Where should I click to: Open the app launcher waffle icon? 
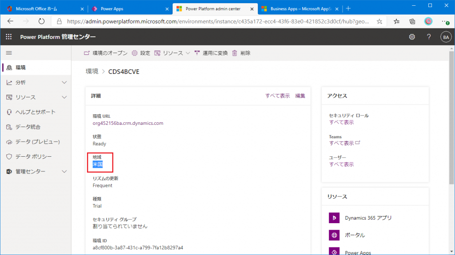click(x=9, y=37)
